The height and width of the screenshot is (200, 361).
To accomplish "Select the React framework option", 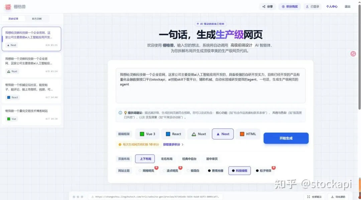I will pyautogui.click(x=173, y=134).
